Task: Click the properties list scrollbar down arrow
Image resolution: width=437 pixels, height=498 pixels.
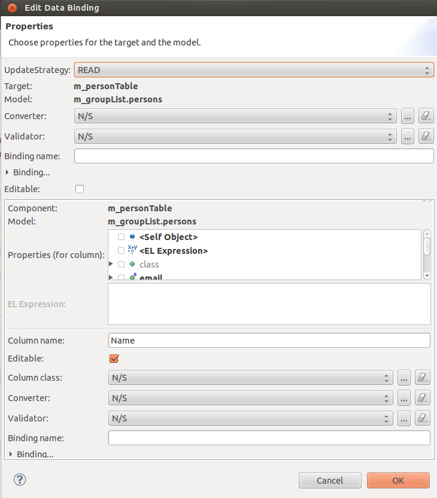Action: click(x=427, y=276)
